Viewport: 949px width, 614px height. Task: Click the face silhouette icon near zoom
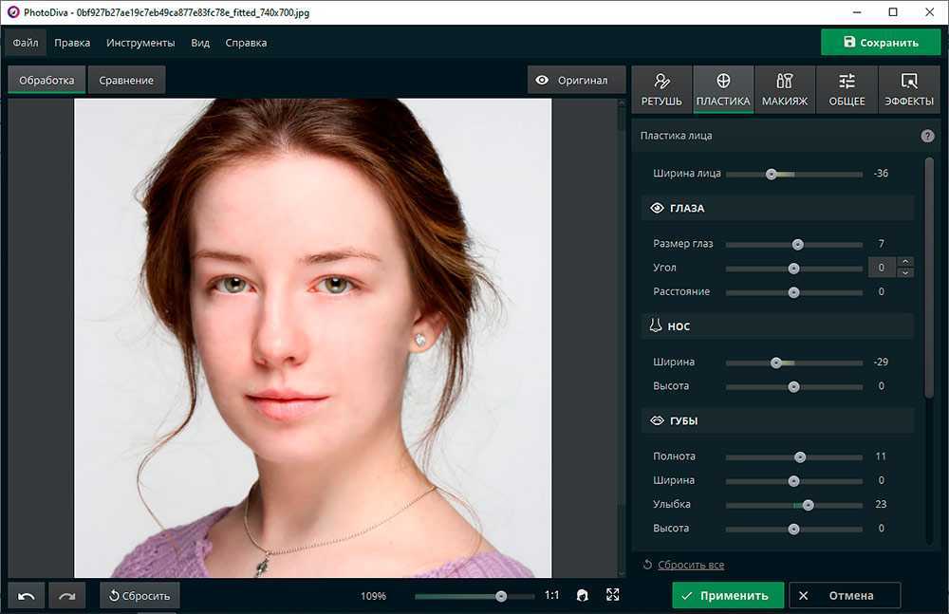583,595
